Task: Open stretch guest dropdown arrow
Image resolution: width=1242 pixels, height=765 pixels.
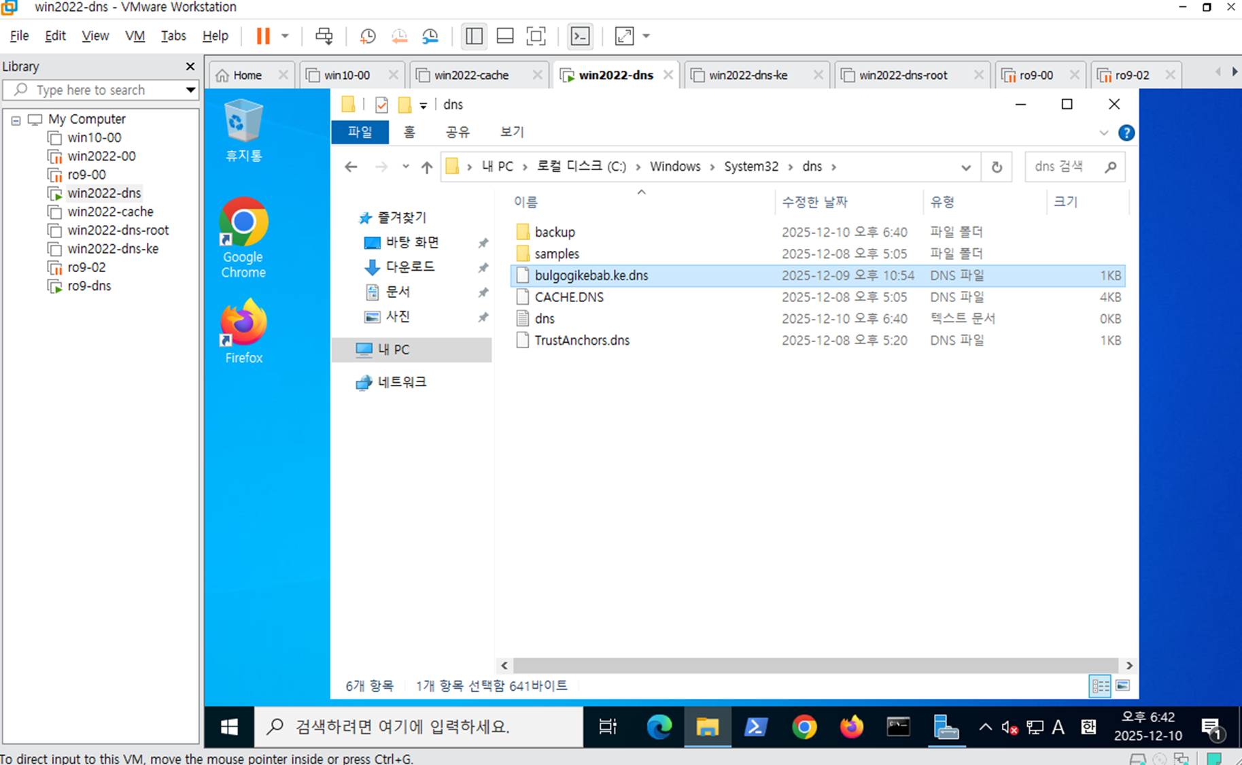Action: point(646,36)
